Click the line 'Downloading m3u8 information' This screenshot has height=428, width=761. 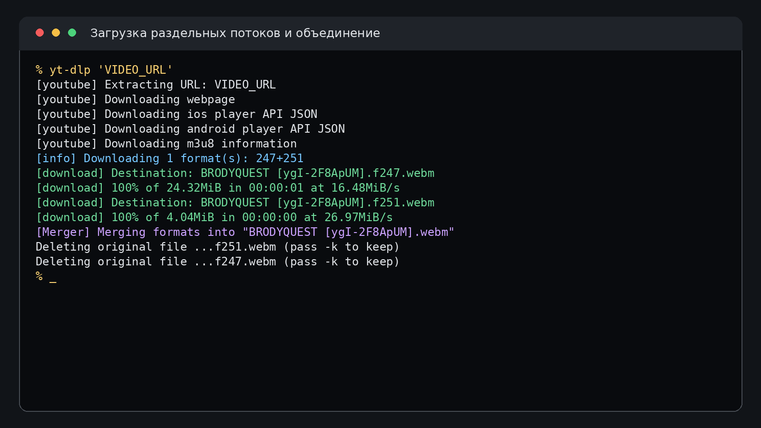coord(166,144)
